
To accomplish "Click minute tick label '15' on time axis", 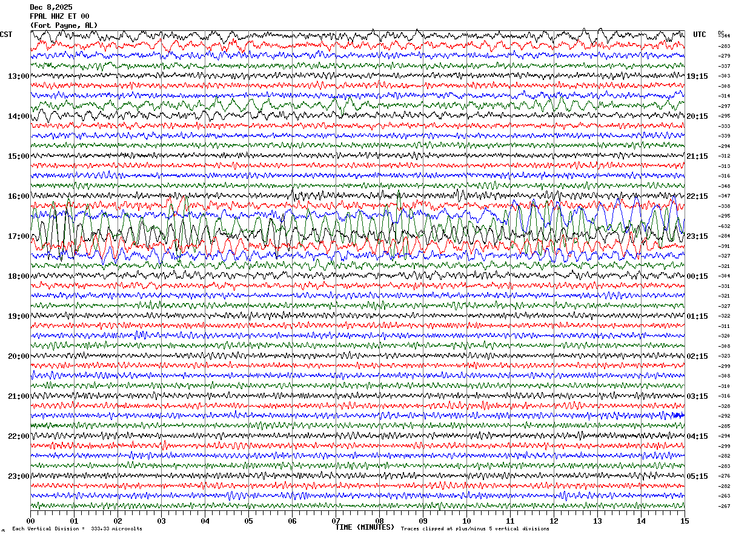I will 684,521.
